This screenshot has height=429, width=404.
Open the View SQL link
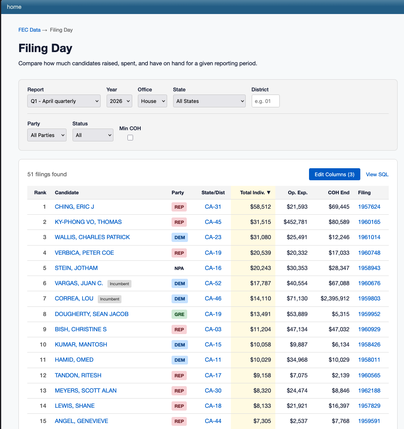pos(377,174)
